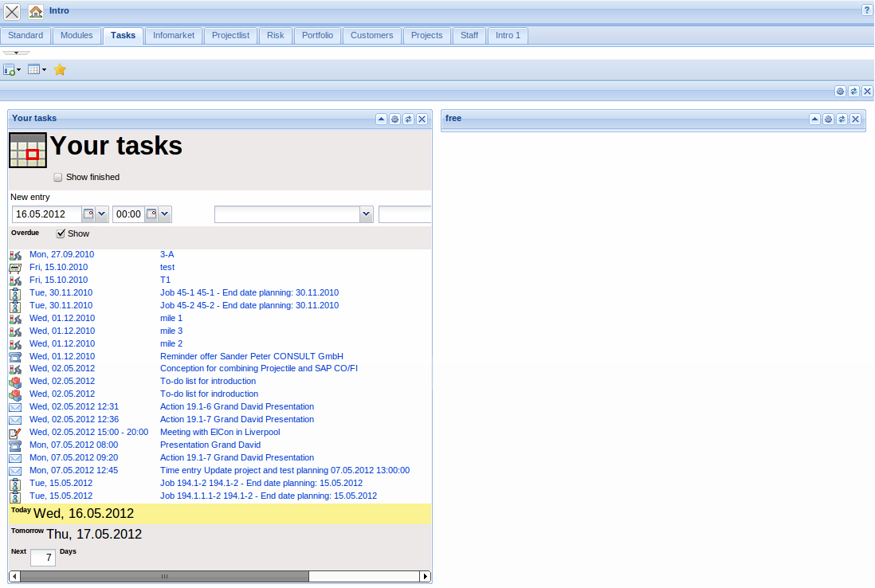Open the Infomarket tab
This screenshot has height=588, width=875.
click(173, 35)
